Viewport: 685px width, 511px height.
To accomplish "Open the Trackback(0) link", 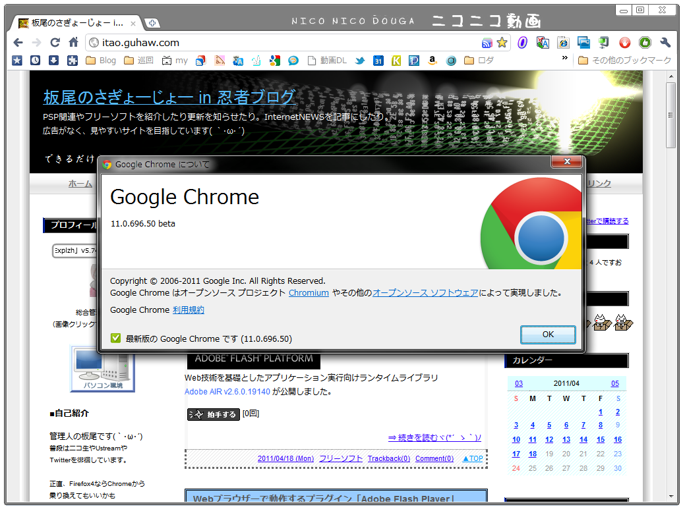I will point(389,458).
